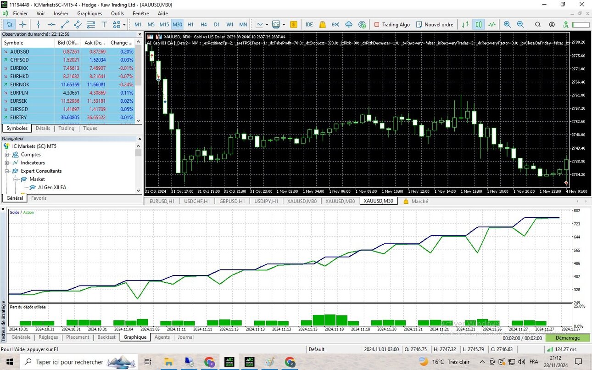
Task: Open the MetaEditor IDE
Action: 309,24
